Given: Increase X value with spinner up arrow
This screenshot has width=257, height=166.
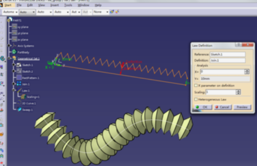Looking at the screenshot, I should tap(247, 70).
